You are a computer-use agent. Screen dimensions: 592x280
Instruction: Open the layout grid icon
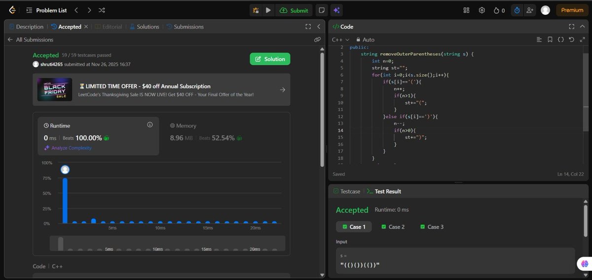466,10
